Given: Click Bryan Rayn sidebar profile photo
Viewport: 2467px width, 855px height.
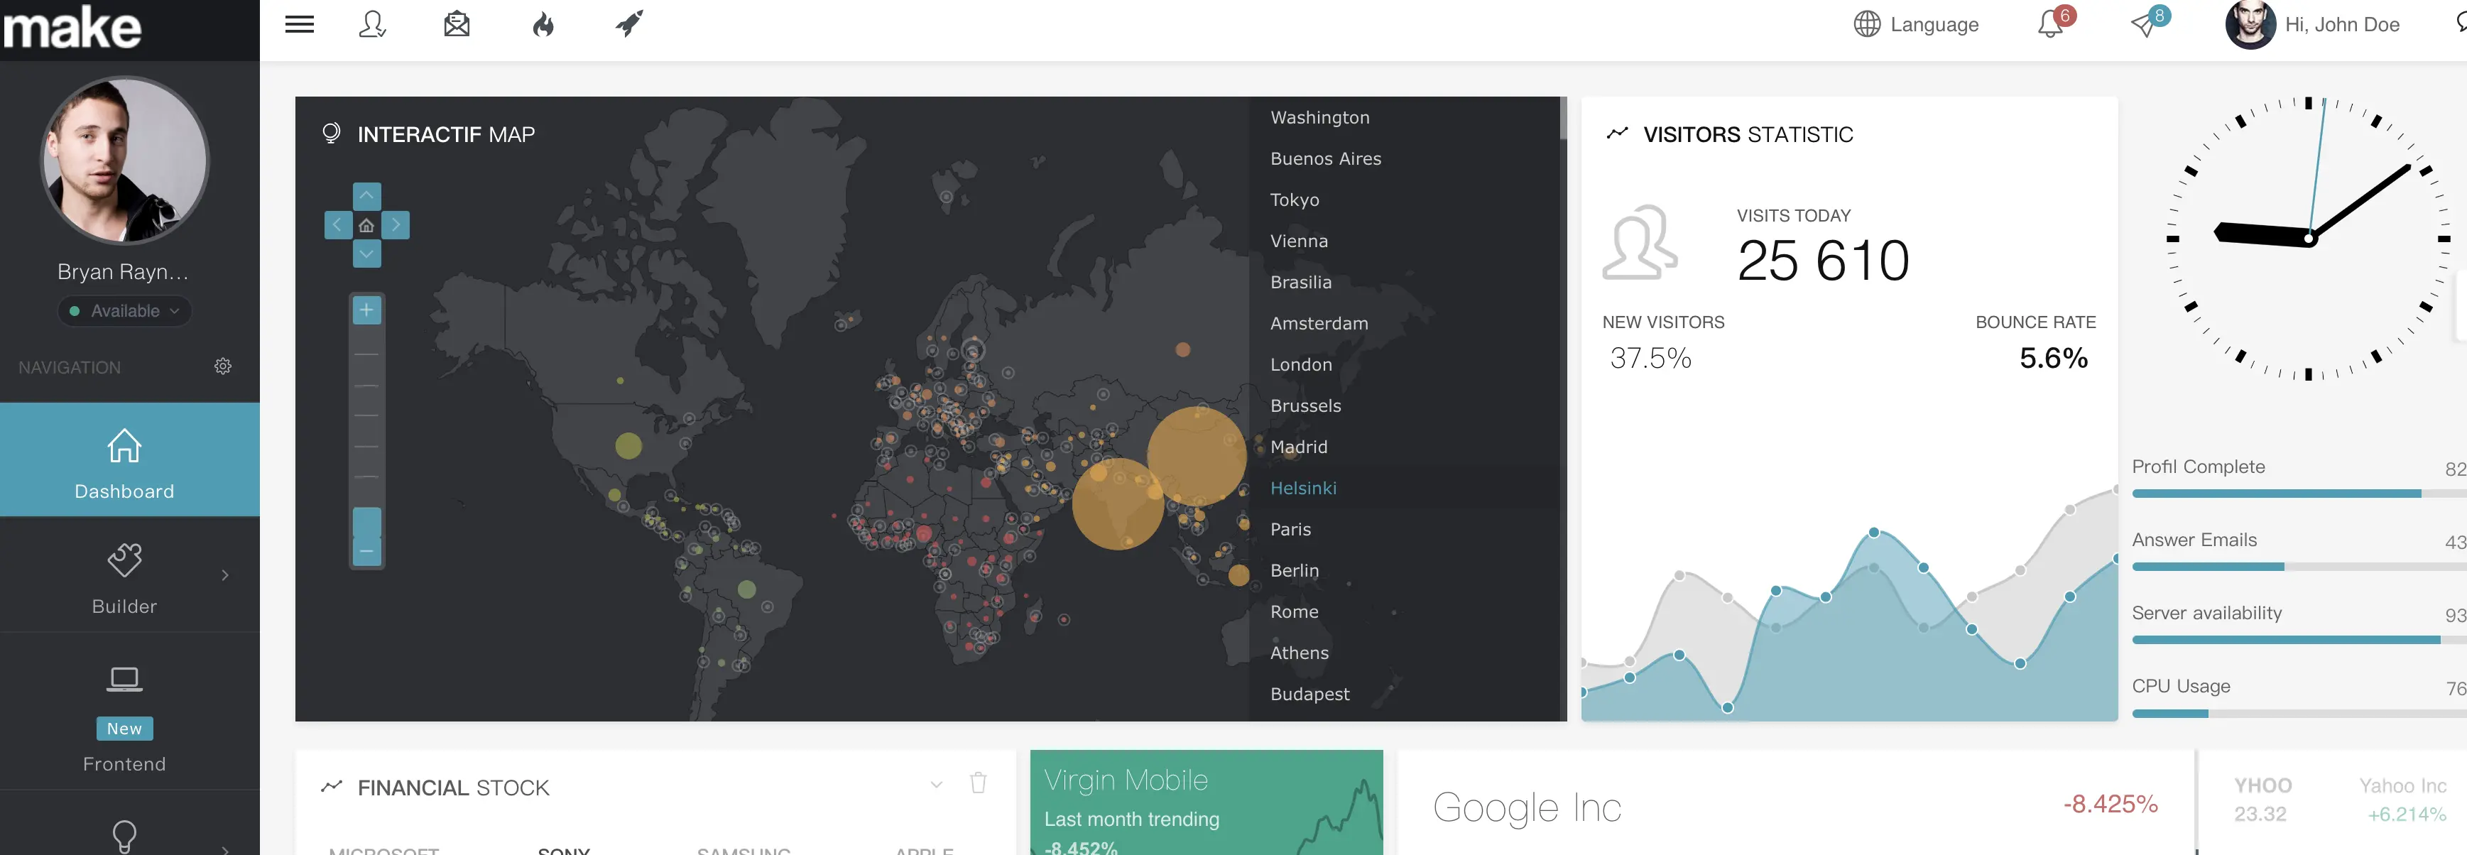Looking at the screenshot, I should coord(124,160).
